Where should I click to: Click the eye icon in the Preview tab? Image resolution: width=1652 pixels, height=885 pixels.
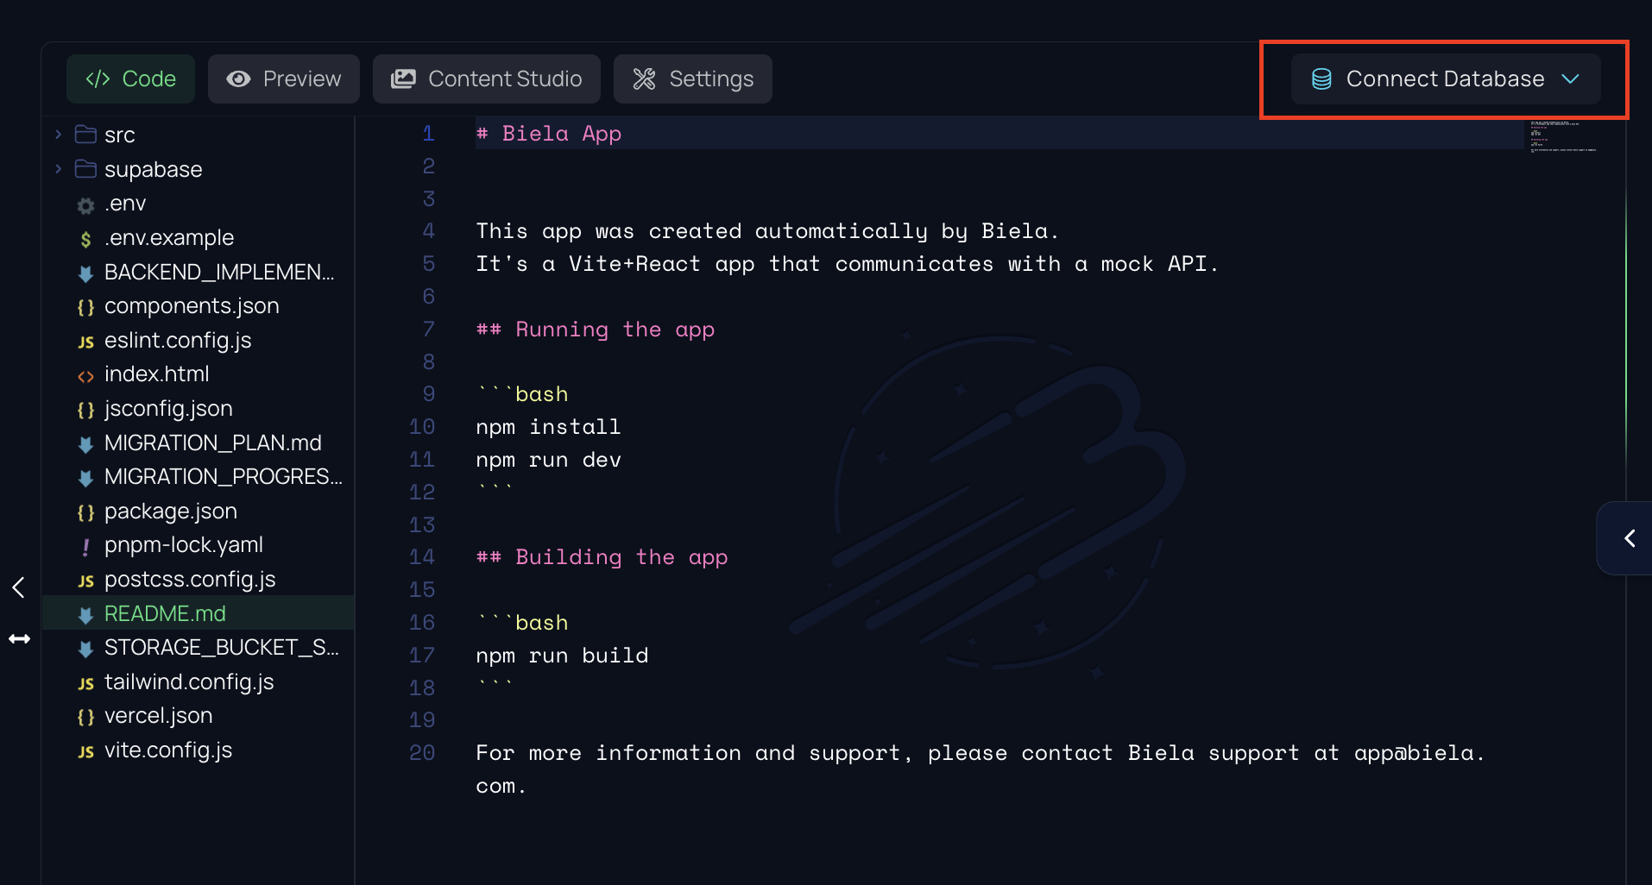coord(237,78)
